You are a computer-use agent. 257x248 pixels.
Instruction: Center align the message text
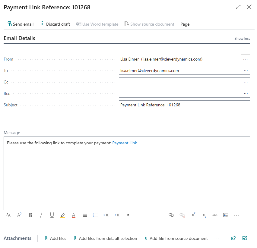150,215
